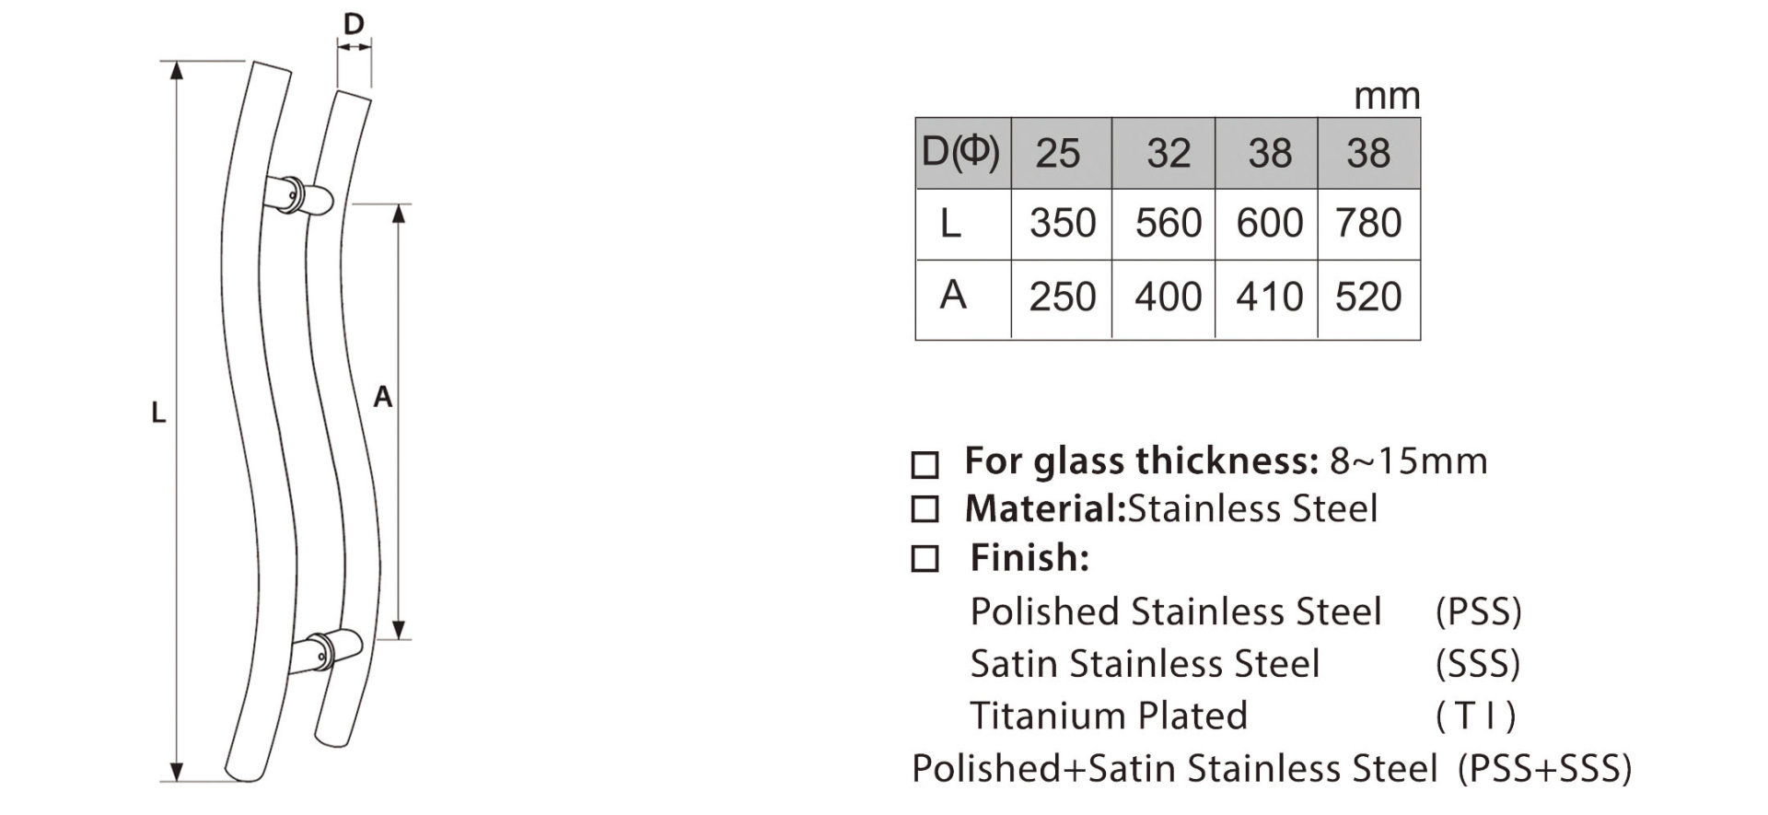Select the Titanium Plated finish text
Image resolution: width=1768 pixels, height=815 pixels.
(1109, 716)
